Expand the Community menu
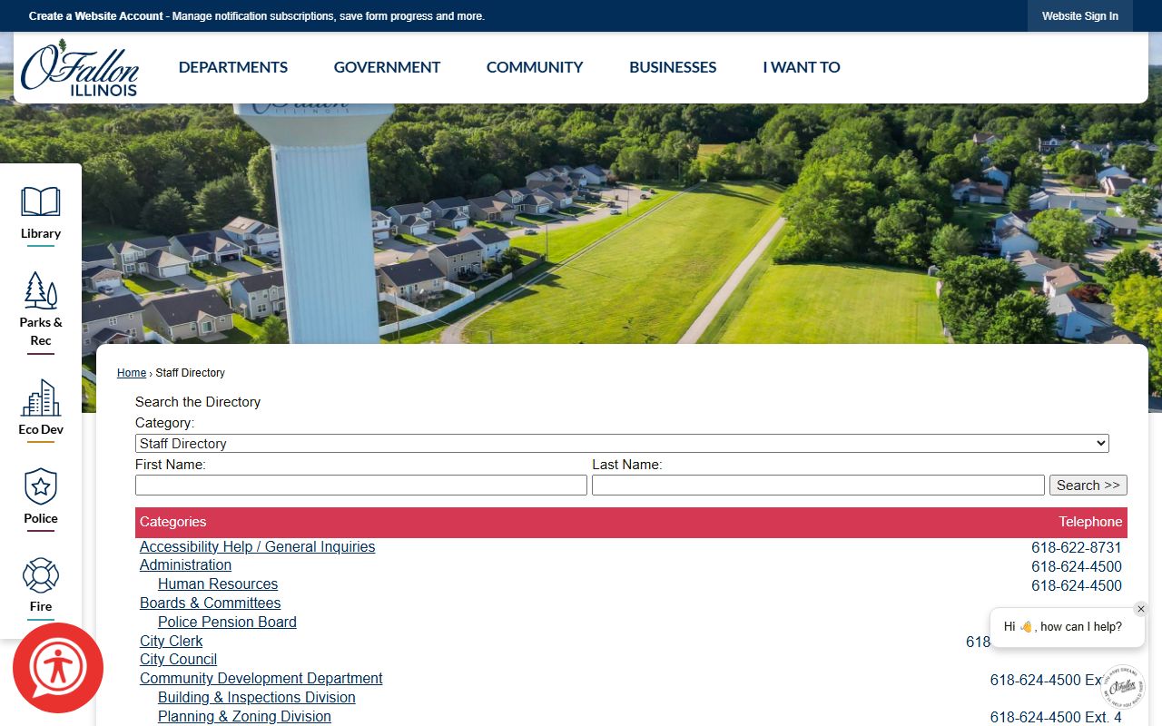Image resolution: width=1162 pixels, height=726 pixels. point(535,67)
